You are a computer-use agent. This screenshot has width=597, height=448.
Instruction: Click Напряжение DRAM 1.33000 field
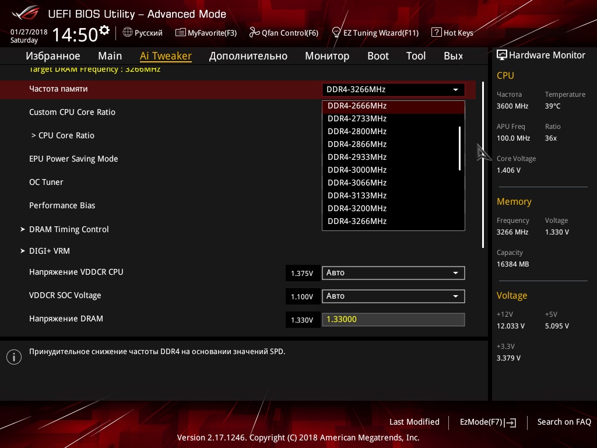tap(394, 319)
